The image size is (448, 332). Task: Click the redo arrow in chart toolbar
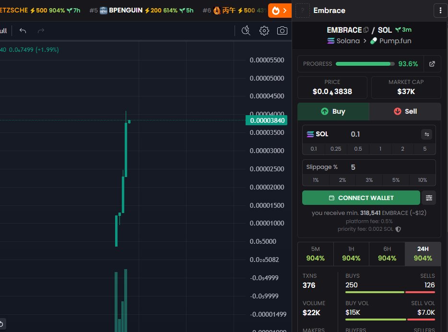(x=41, y=31)
